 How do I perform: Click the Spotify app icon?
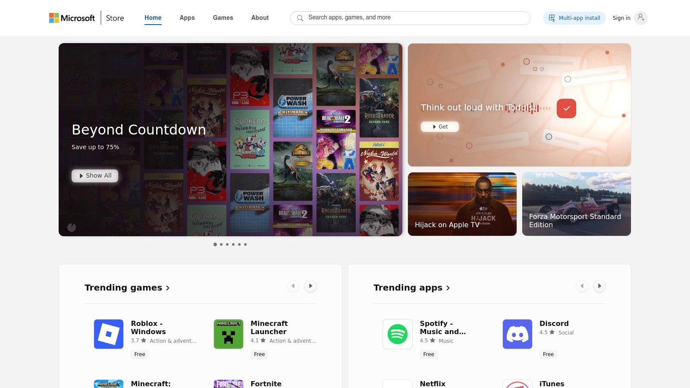(x=397, y=334)
